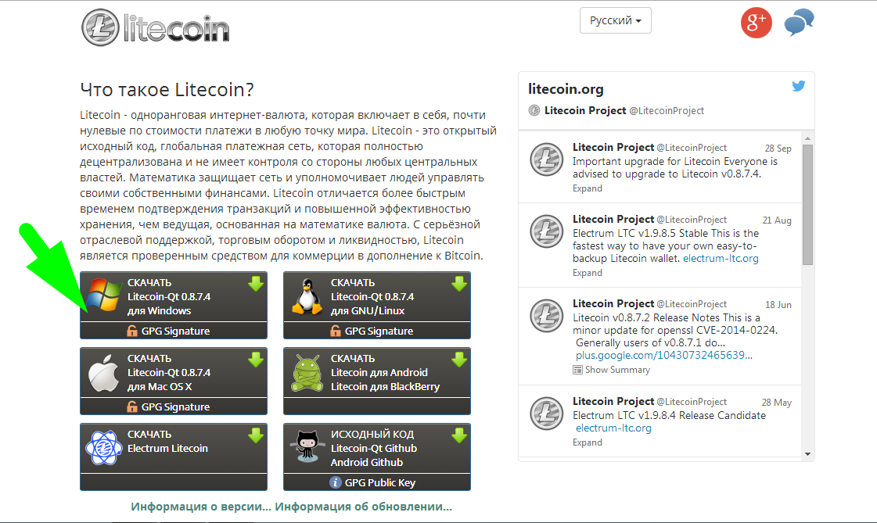Click the Linux penguin icon
Screen dimensions: 877x523
tap(307, 296)
